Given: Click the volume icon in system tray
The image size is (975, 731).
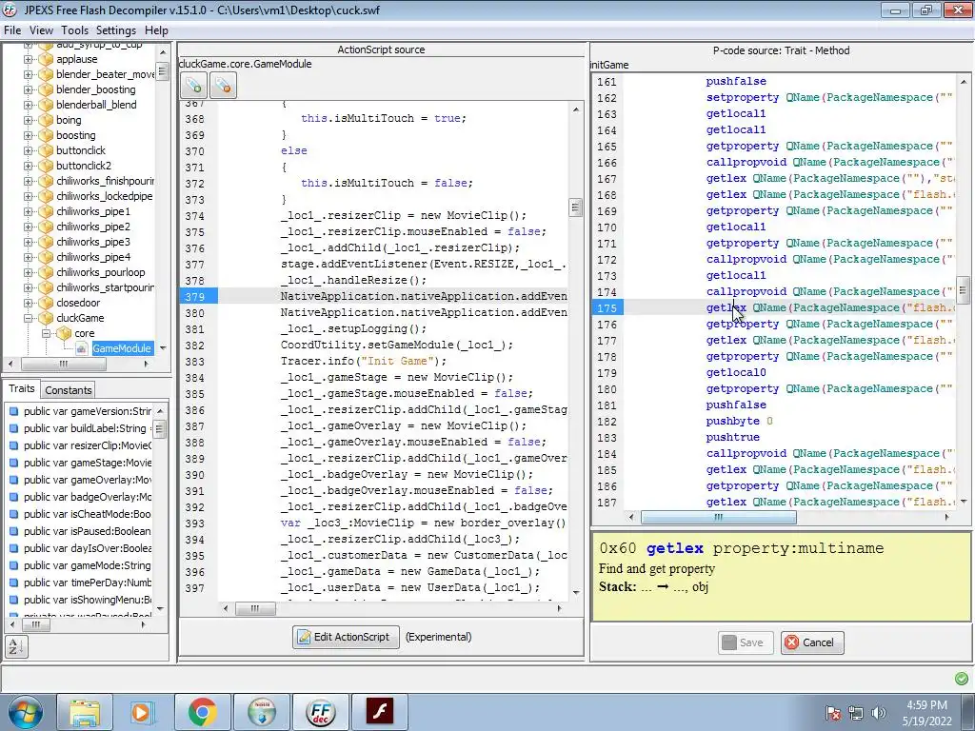Looking at the screenshot, I should pyautogui.click(x=879, y=713).
